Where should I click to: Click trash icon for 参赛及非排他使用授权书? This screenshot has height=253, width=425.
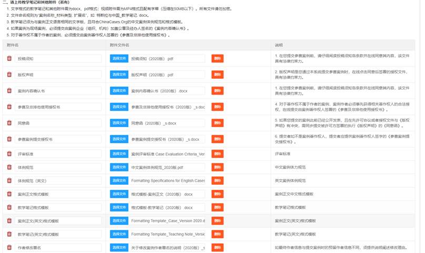pyautogui.click(x=9, y=107)
